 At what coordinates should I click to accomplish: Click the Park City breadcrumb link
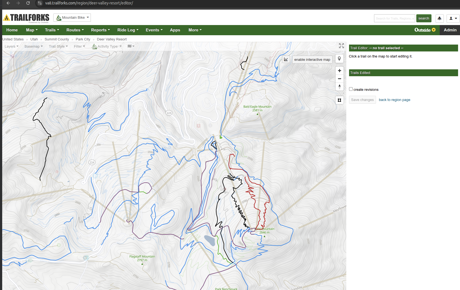[83, 39]
